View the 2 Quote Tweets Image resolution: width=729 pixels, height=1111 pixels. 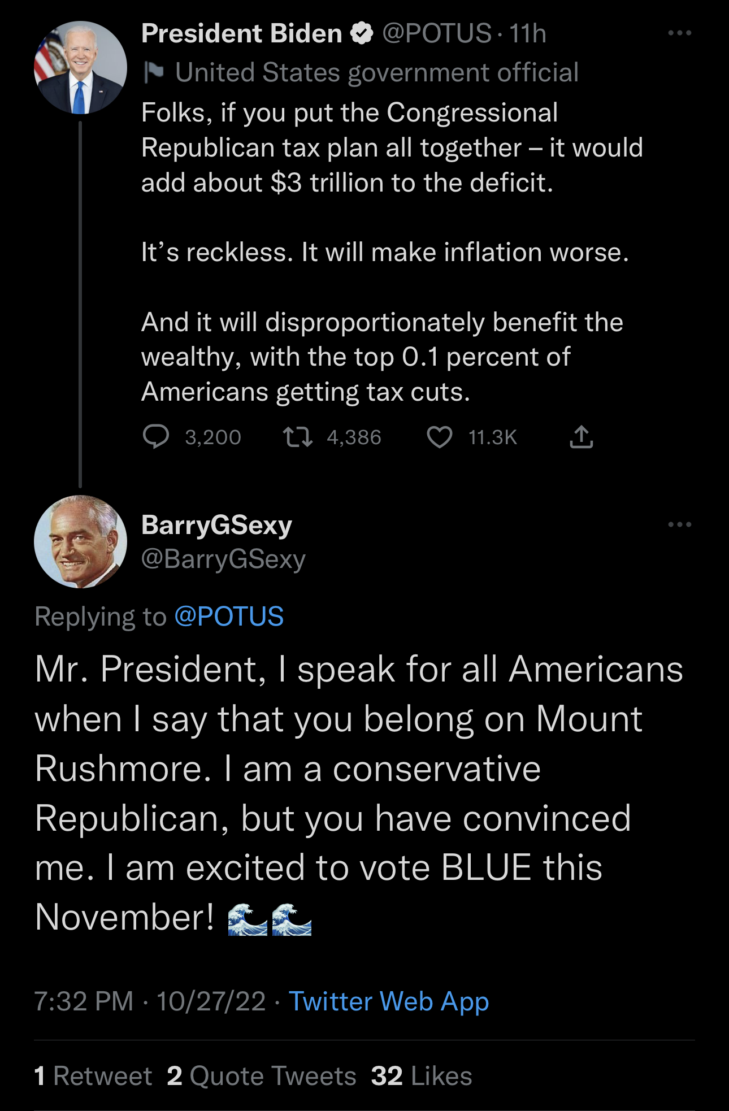[262, 1076]
